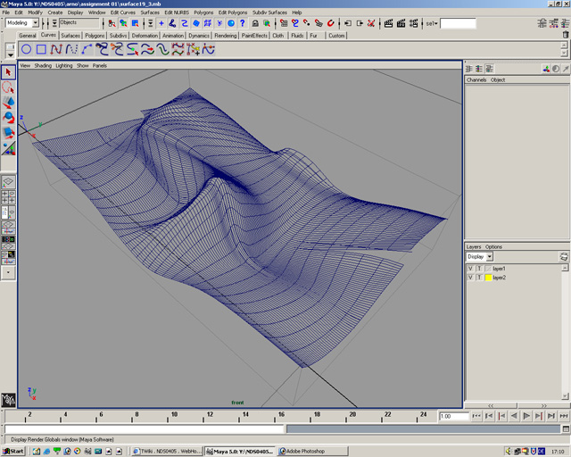Open the shelf menu arrow button
Screen dimensions: 571x457
[10, 54]
